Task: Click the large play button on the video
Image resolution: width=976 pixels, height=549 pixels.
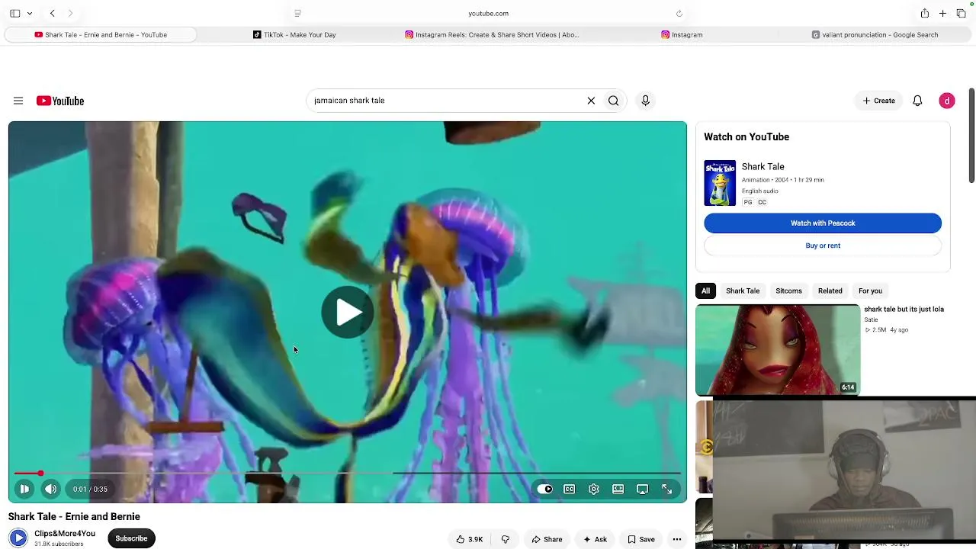Action: tap(348, 312)
